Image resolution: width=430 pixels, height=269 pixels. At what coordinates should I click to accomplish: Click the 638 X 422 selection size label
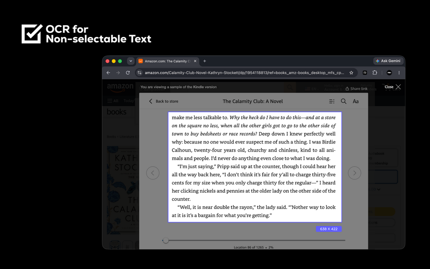tap(329, 229)
